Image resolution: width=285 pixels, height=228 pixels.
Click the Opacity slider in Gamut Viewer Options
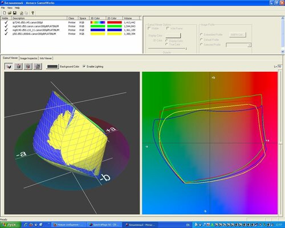[168, 48]
